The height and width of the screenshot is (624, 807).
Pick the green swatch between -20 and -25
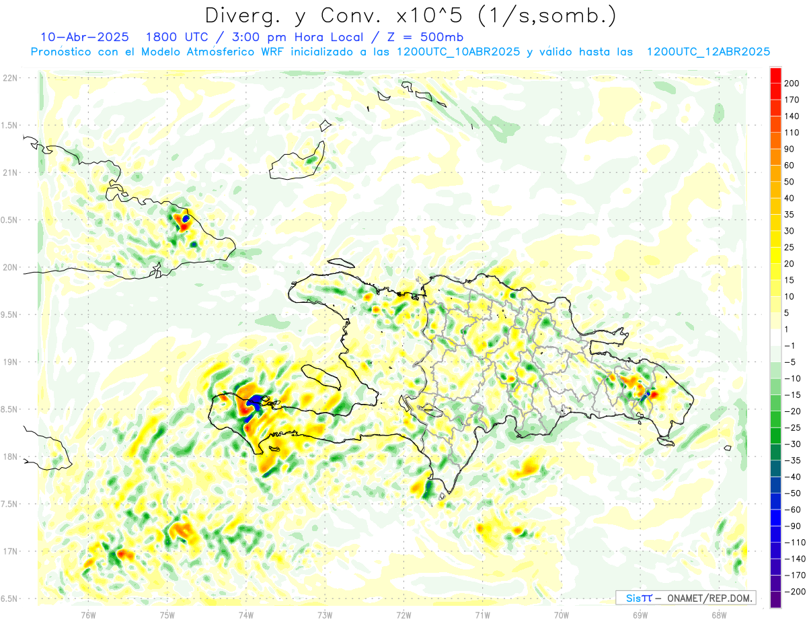click(775, 419)
